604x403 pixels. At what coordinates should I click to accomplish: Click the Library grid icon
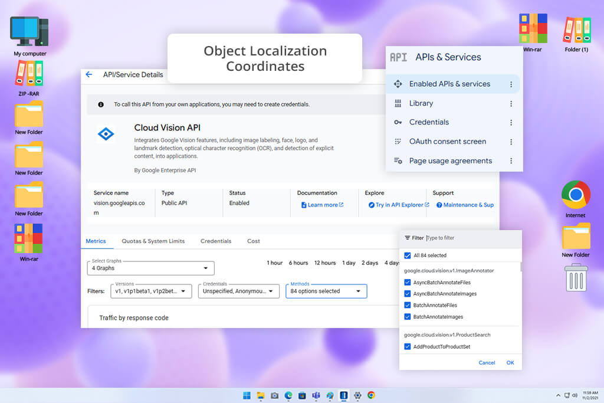point(398,103)
